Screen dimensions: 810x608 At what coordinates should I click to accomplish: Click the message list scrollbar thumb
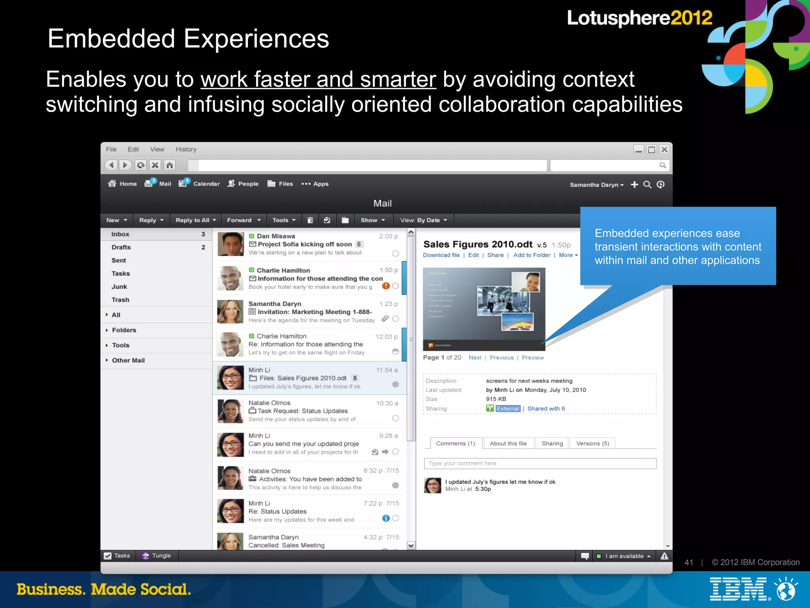(x=411, y=339)
